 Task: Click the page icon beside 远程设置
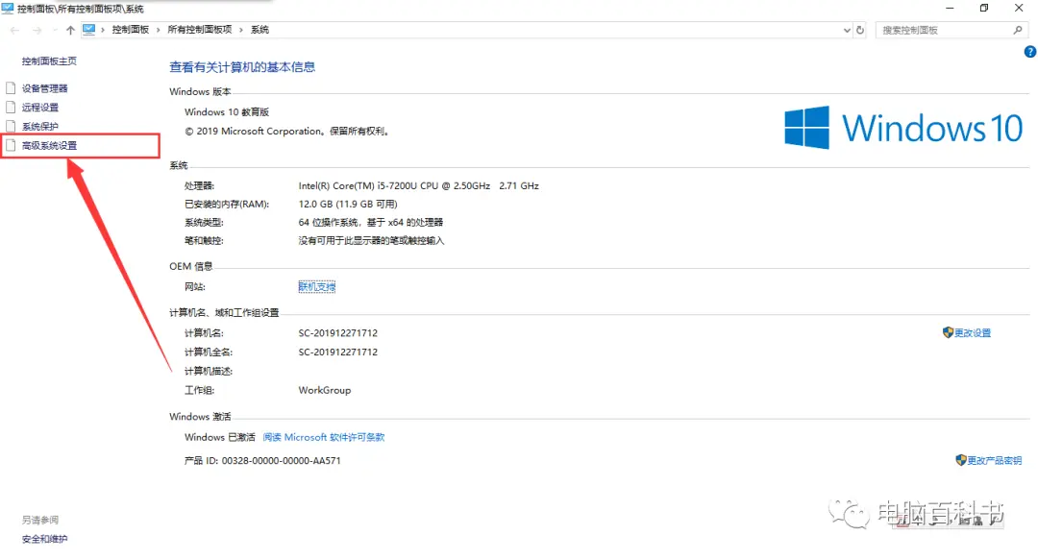[11, 108]
